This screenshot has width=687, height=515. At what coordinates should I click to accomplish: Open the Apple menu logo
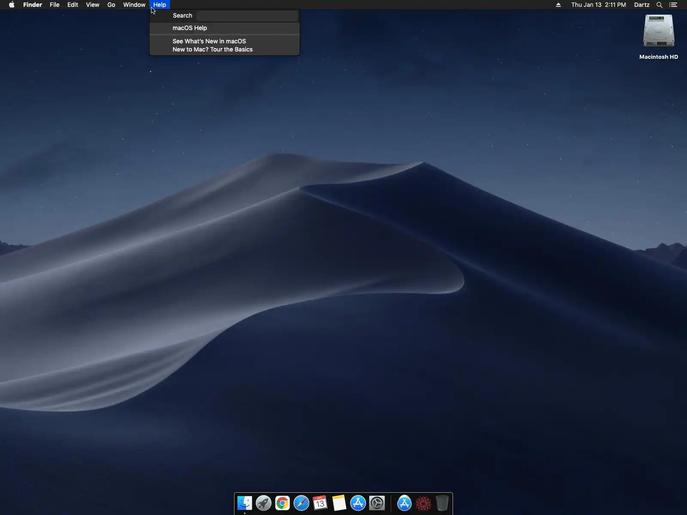[12, 5]
